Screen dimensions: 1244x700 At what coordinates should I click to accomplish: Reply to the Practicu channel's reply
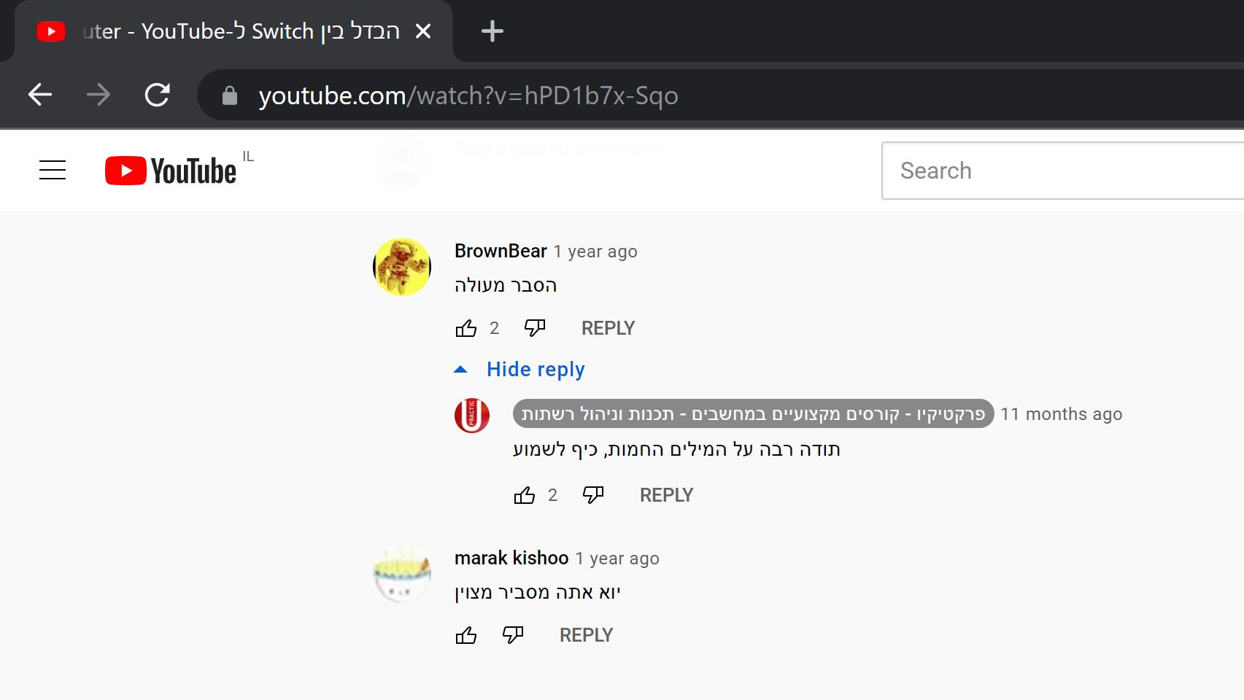[666, 495]
